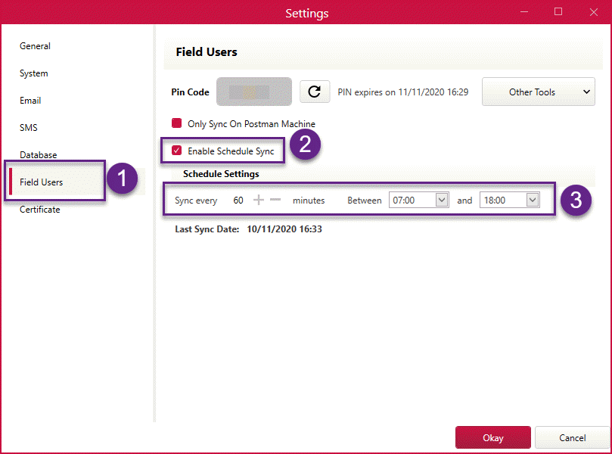Select the Field Users section

tap(41, 182)
